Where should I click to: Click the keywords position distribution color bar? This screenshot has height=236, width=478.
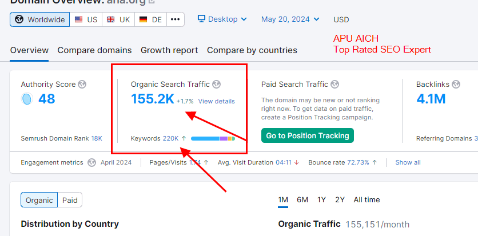click(x=213, y=138)
